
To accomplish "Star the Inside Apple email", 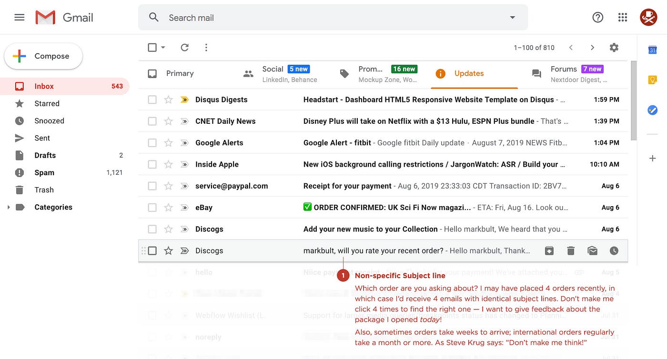I will (168, 164).
